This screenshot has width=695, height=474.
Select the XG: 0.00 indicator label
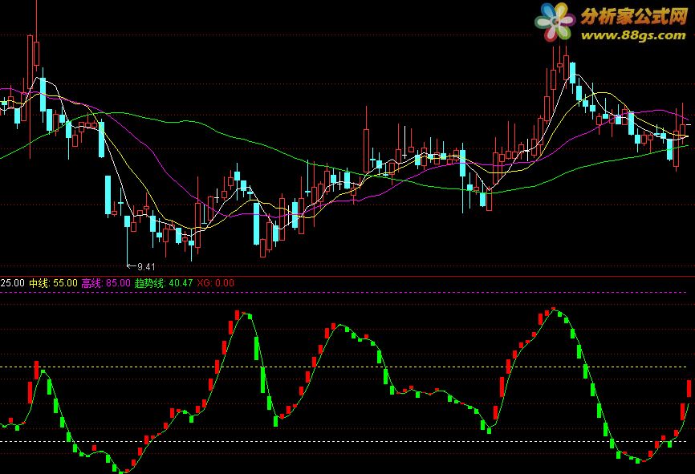click(215, 283)
